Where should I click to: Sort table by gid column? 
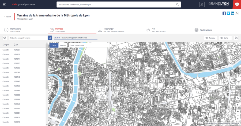16,45
